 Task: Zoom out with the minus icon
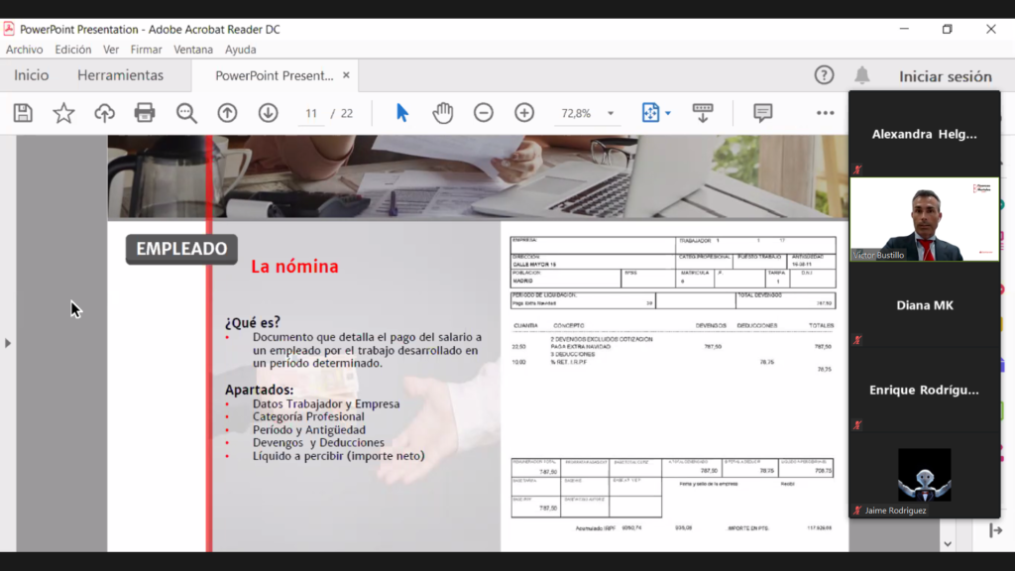[484, 113]
